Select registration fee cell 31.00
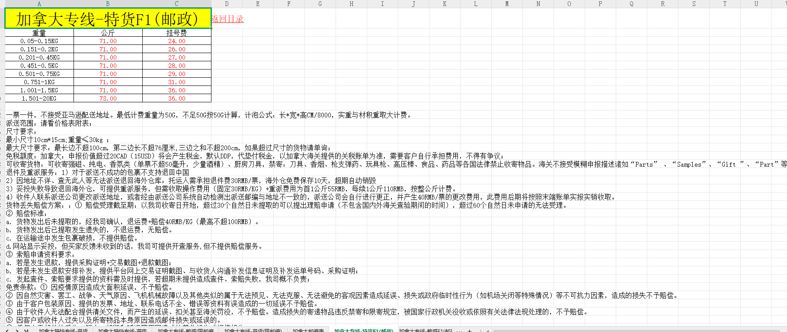This screenshot has width=787, height=332. coord(177,82)
